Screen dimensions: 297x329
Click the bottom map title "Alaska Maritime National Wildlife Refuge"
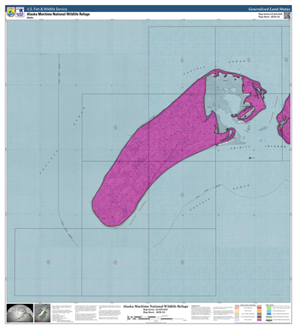(156, 307)
